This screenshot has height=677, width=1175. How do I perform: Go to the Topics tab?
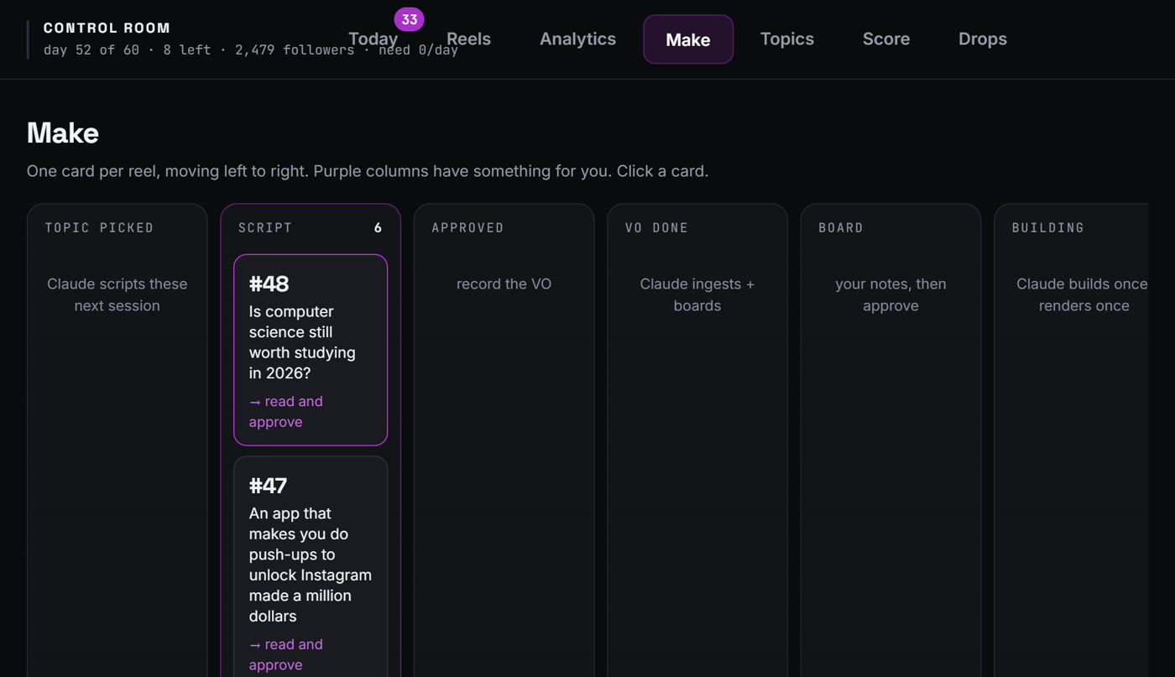[x=787, y=39]
